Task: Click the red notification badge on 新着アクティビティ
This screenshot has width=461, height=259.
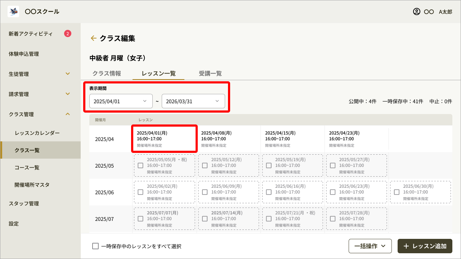Action: pos(68,34)
